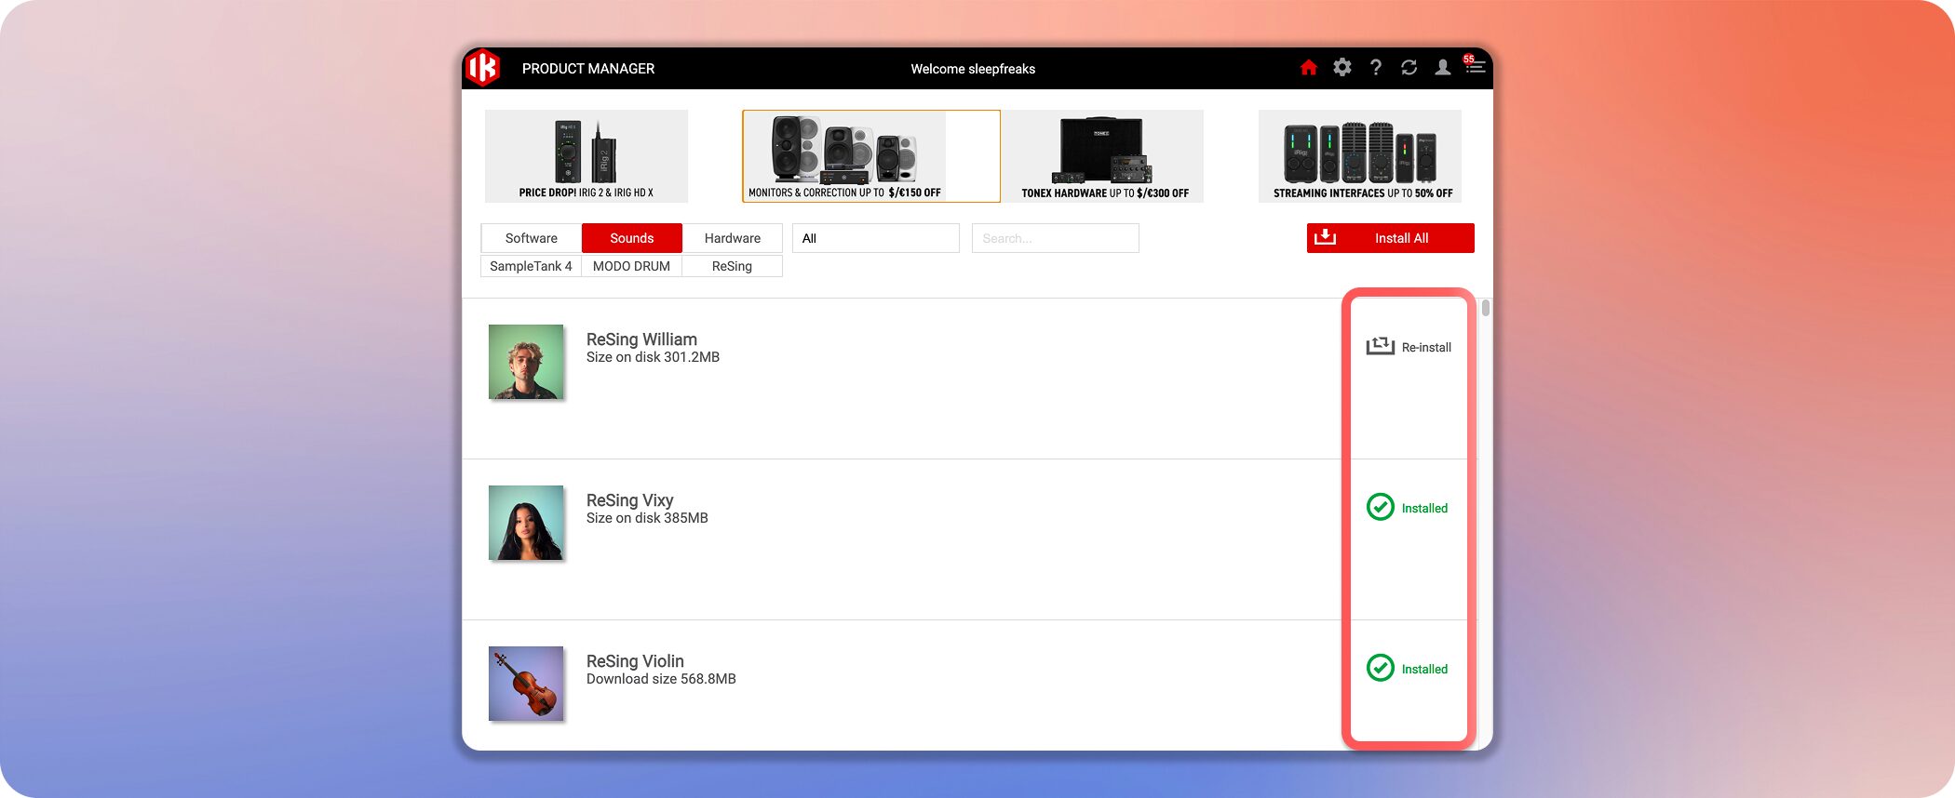The image size is (1955, 798).
Task: Go to home via the red house icon
Action: (x=1308, y=67)
